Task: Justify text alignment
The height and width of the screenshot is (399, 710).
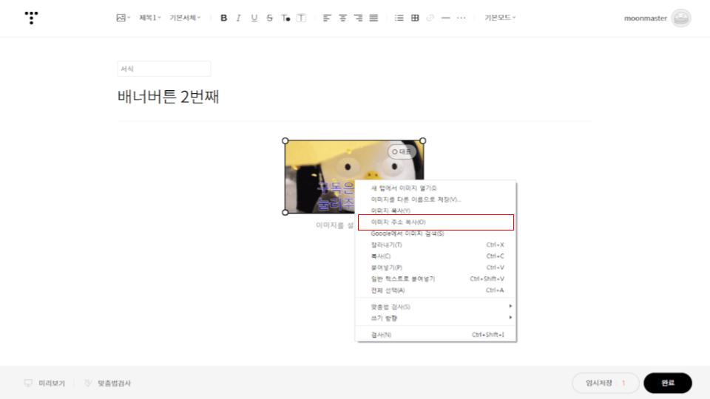Action: coord(373,18)
